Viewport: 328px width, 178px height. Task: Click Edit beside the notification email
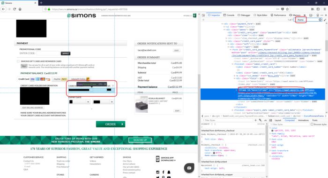tap(177, 51)
